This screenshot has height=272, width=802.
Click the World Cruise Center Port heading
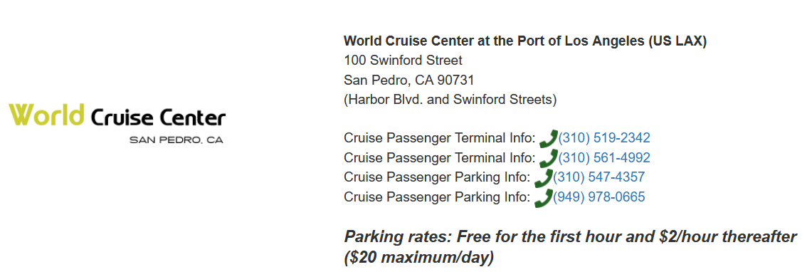point(525,41)
